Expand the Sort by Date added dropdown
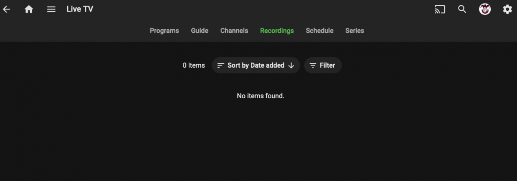Screen dimensions: 517x181 click(256, 66)
